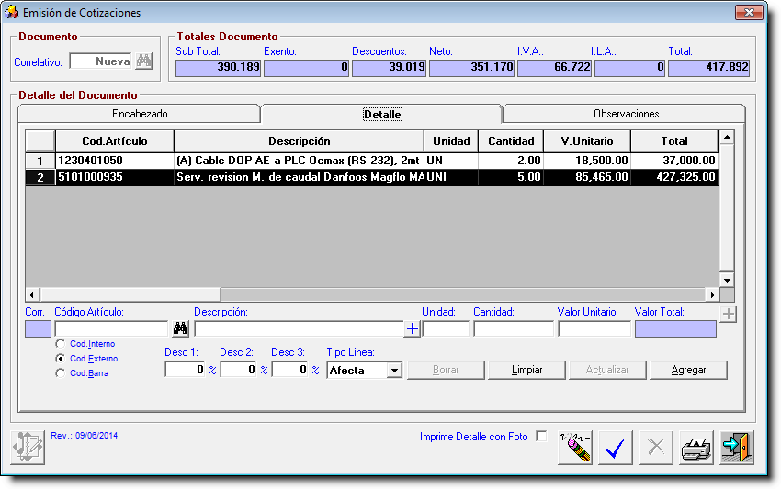Click the horizontal scrollbar right arrow
This screenshot has width=781, height=489.
coord(713,295)
